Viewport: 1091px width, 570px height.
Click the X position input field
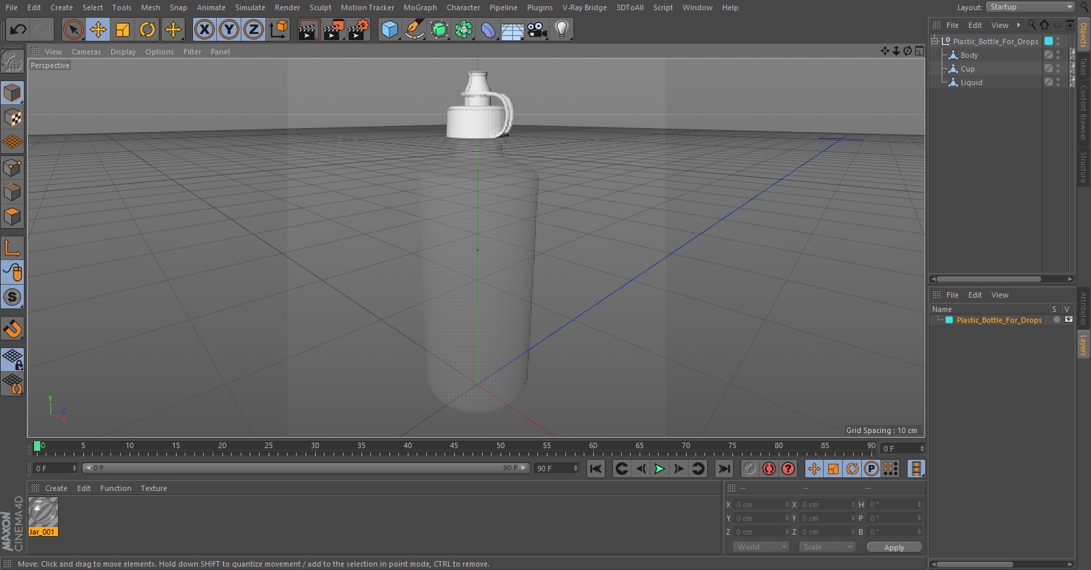761,505
